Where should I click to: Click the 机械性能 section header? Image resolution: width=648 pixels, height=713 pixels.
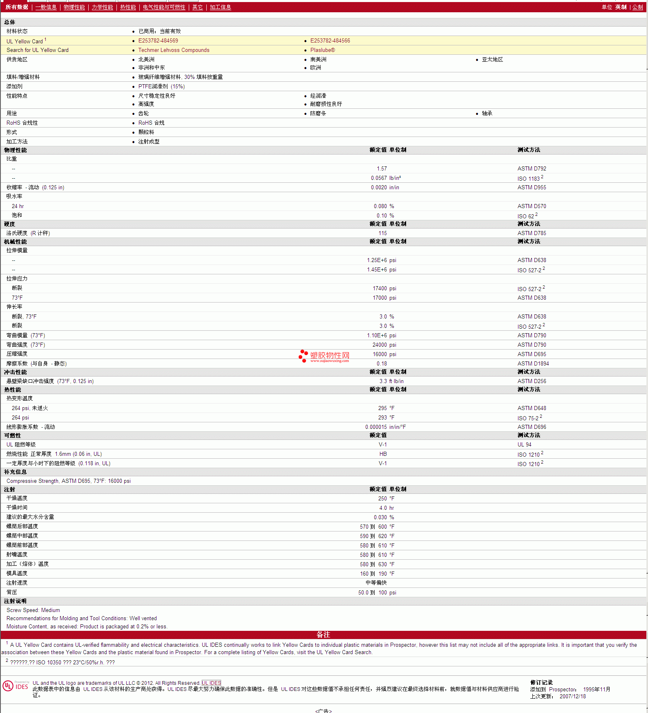[15, 242]
